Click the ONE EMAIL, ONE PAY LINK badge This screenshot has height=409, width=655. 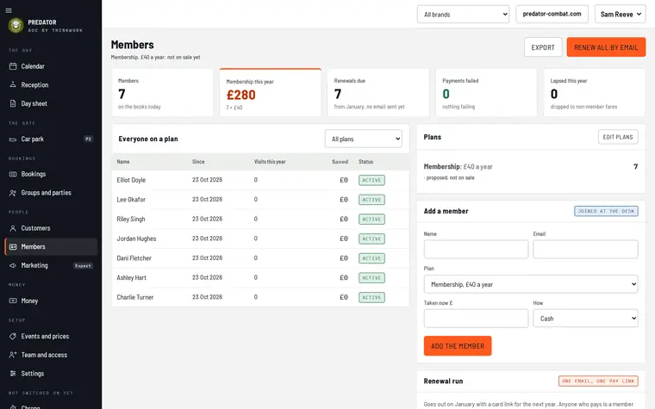tap(598, 381)
